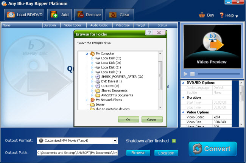Viewport: 246px width, 163px height.
Task: Click the Output Path input field
Action: pyautogui.click(x=77, y=153)
